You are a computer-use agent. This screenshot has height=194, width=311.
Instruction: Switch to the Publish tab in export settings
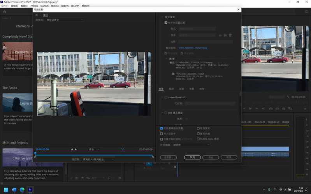pyautogui.click(x=202, y=89)
